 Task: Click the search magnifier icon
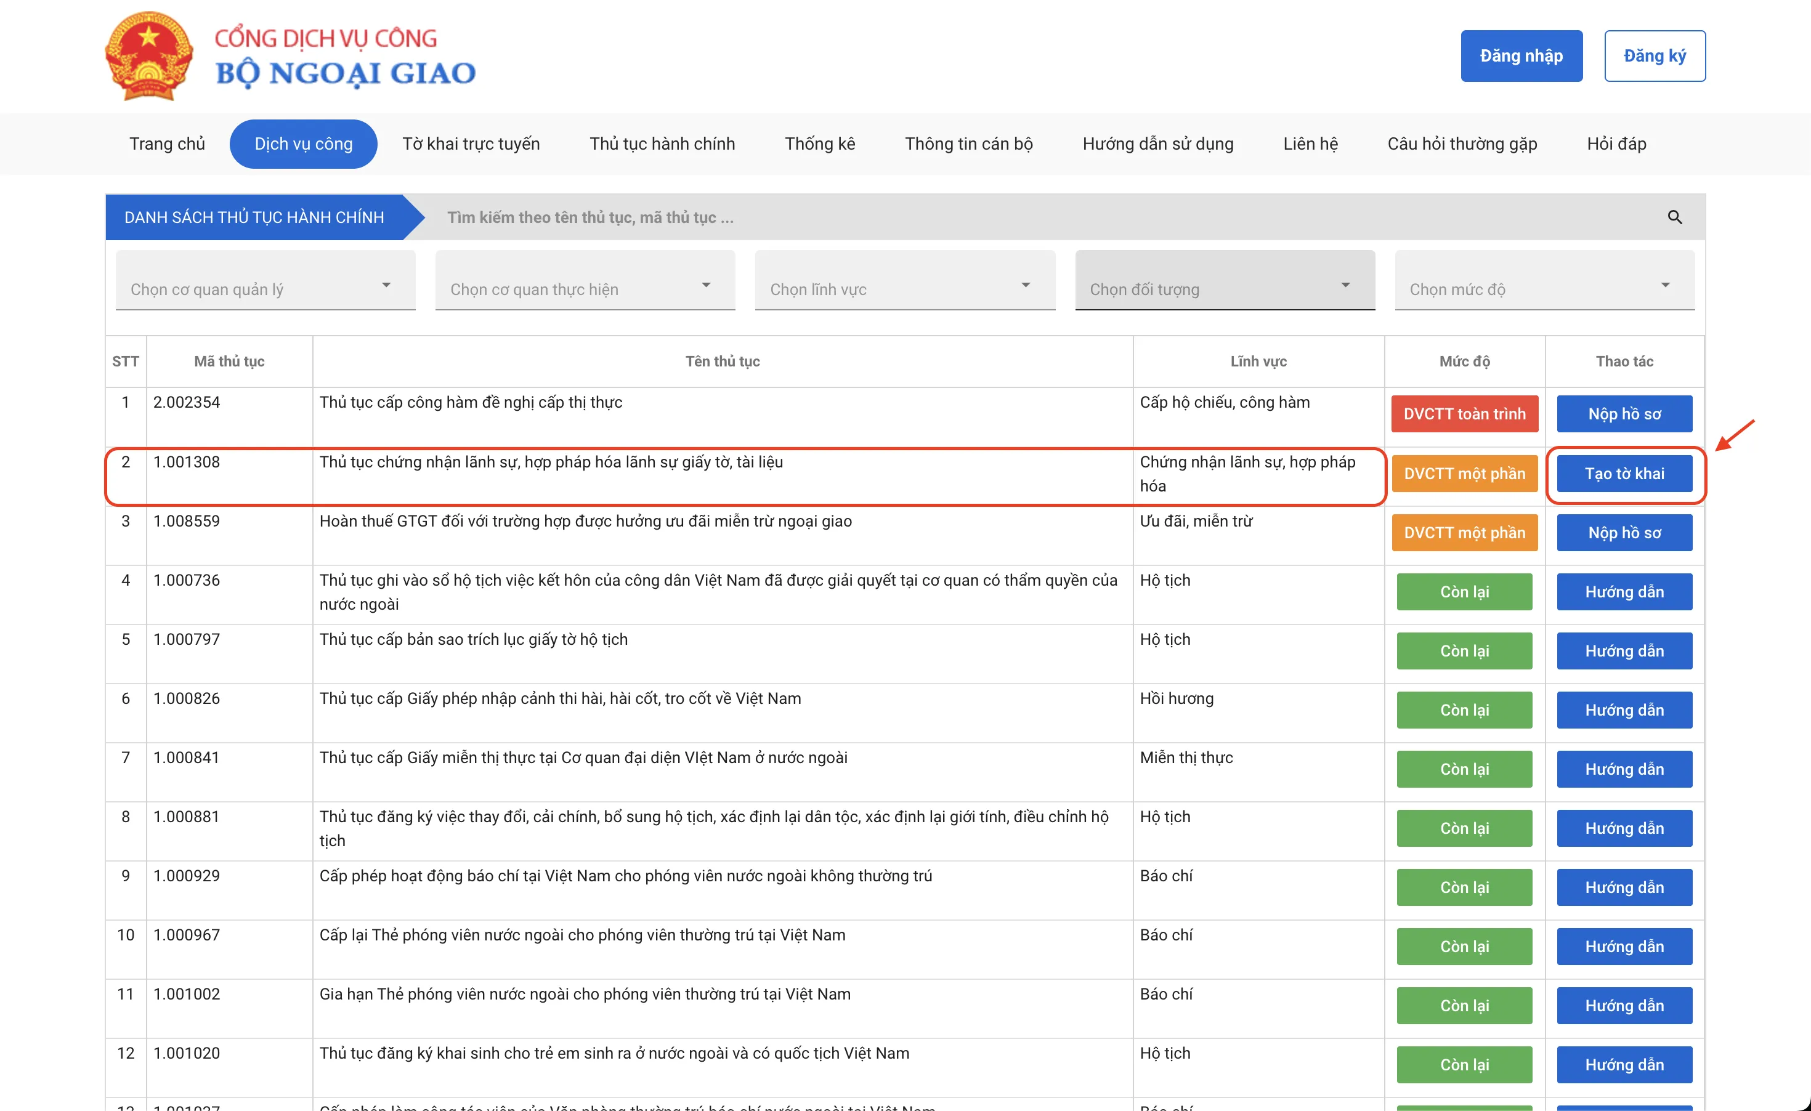1674,217
